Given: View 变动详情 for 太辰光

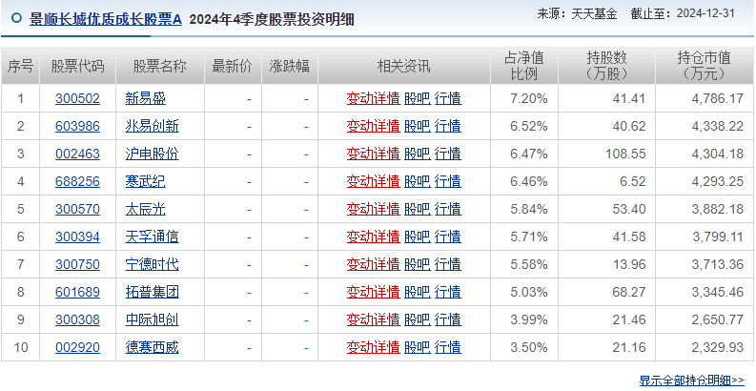Looking at the screenshot, I should click(x=373, y=209).
